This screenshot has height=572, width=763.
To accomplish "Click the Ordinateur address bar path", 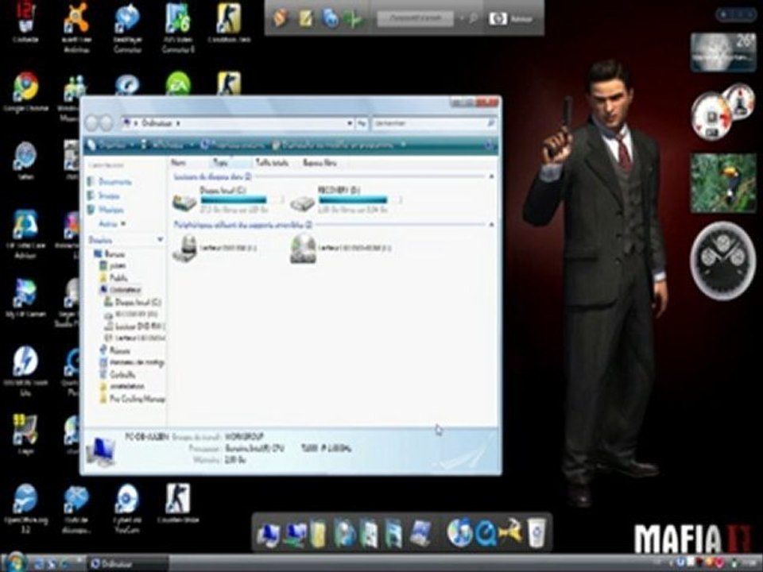I will pyautogui.click(x=157, y=124).
